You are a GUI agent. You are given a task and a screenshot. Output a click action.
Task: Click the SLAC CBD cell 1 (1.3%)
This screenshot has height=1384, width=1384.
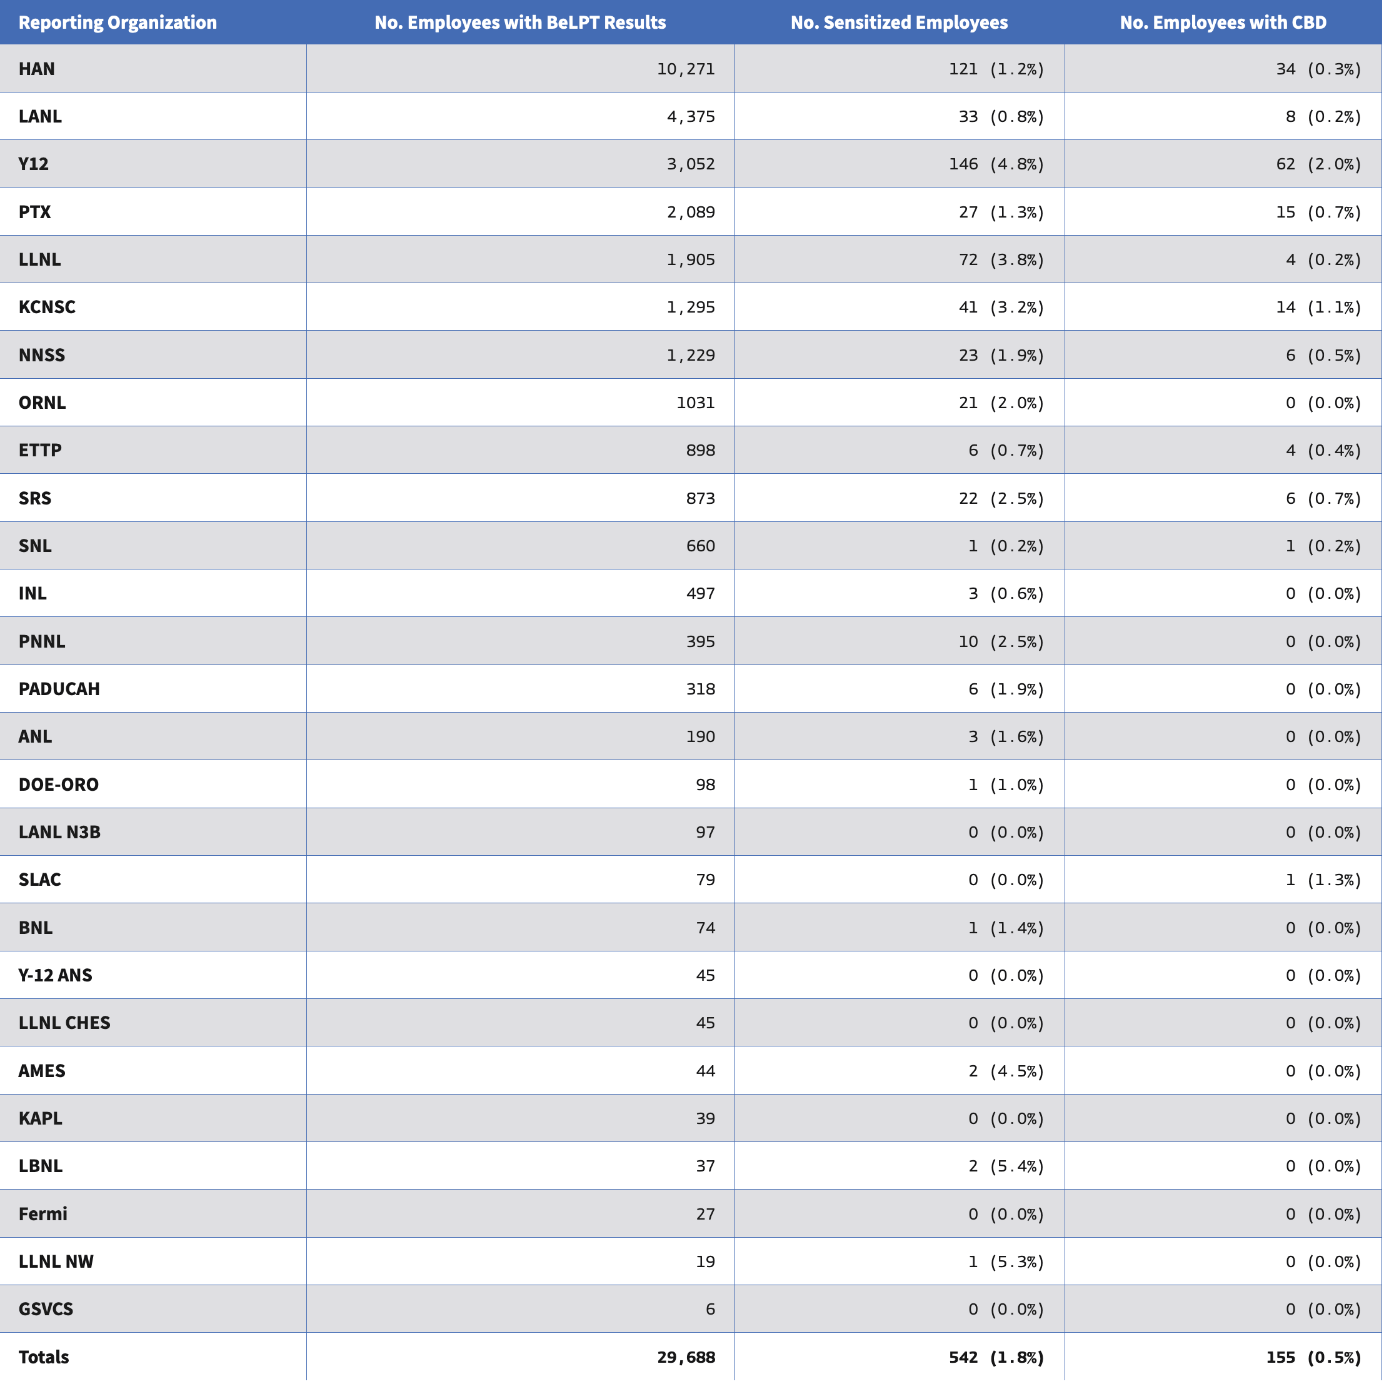pos(1322,880)
